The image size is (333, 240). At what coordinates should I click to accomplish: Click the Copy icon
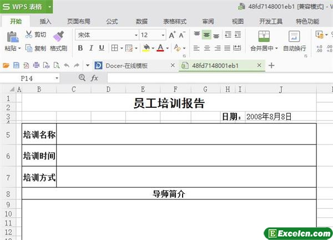(x=29, y=48)
